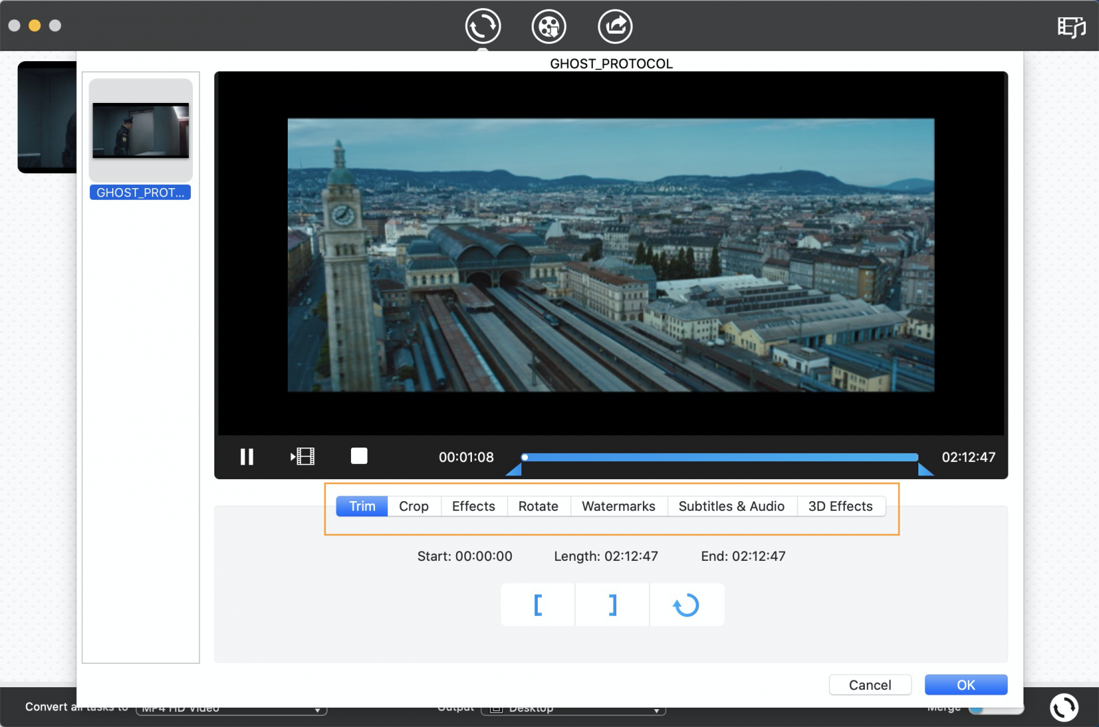Click the left trim marker triangle
Image resolution: width=1099 pixels, height=727 pixels.
(x=514, y=470)
